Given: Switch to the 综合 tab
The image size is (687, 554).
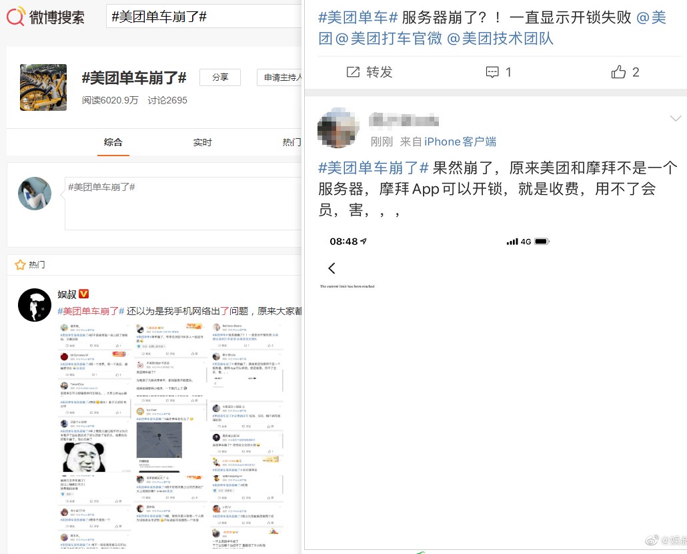Looking at the screenshot, I should point(113,142).
